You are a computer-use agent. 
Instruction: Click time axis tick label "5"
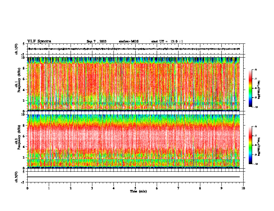pyautogui.click(x=135, y=188)
